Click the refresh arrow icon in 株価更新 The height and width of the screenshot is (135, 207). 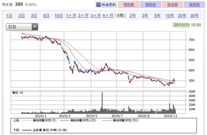tap(98, 5)
